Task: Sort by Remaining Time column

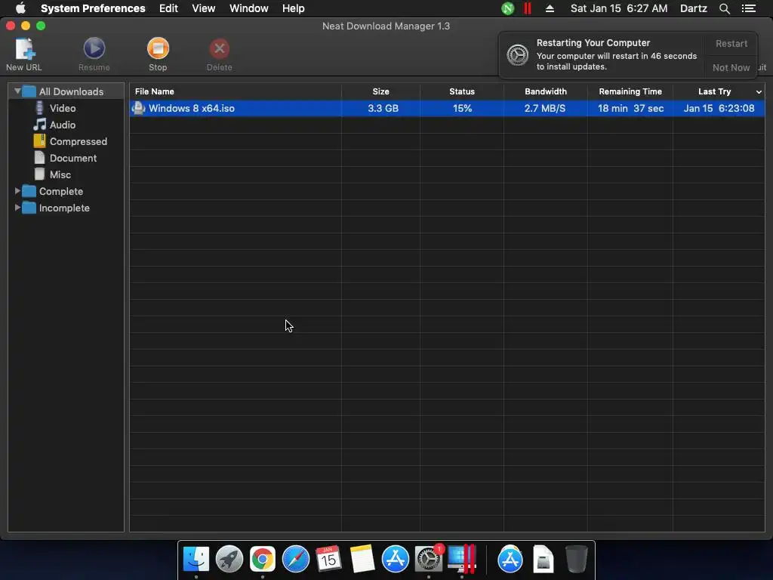Action: click(x=630, y=91)
